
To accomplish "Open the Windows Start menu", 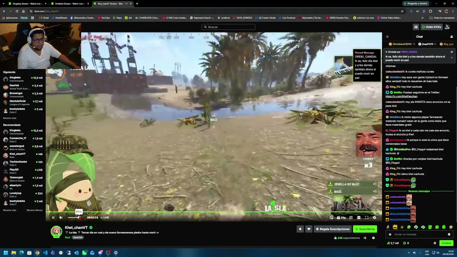I will (5, 253).
